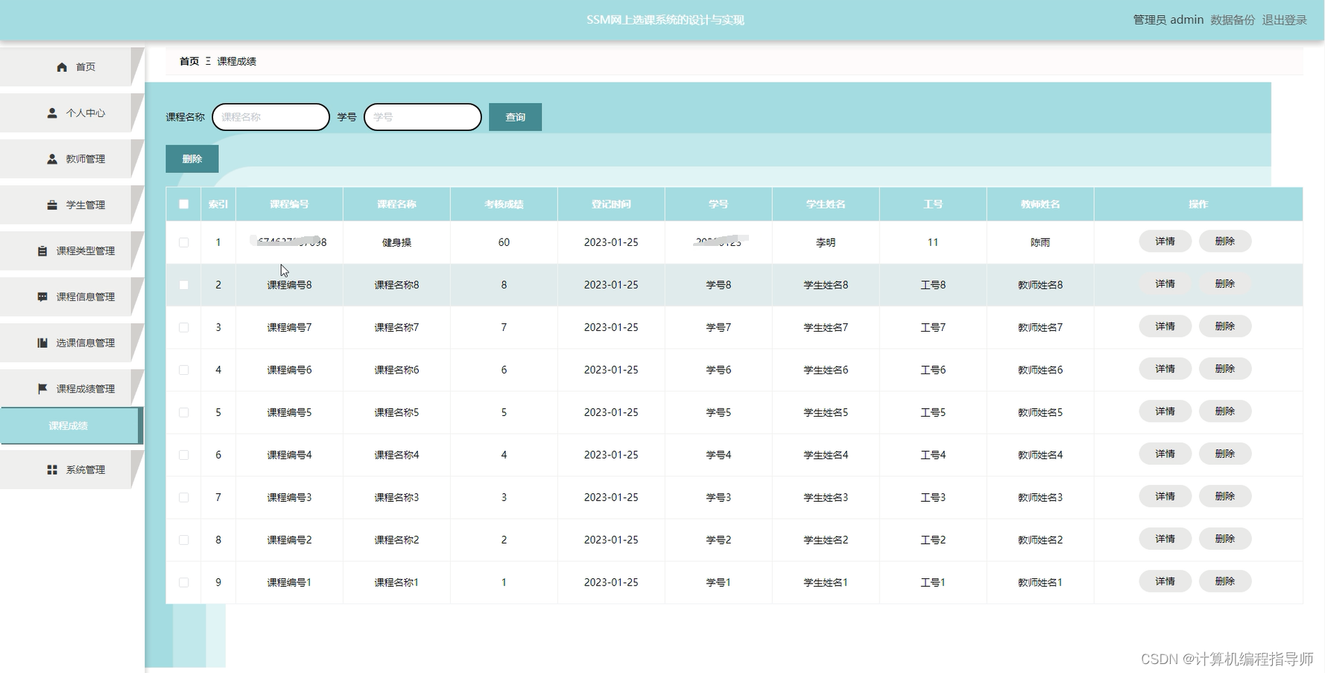This screenshot has width=1325, height=673.
Task: Click the 登记时间 column header
Action: click(x=611, y=204)
